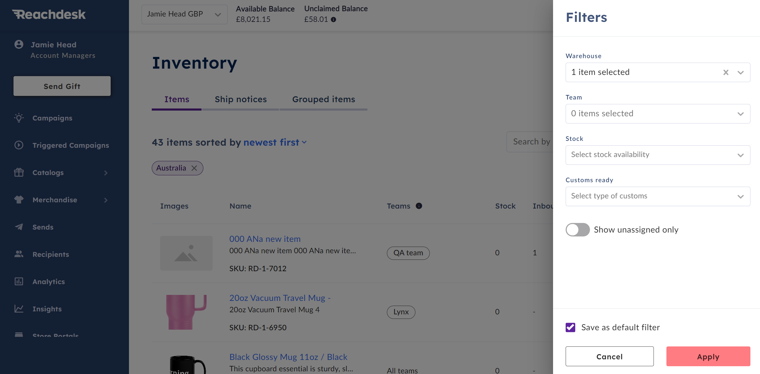Image resolution: width=760 pixels, height=374 pixels.
Task: Click the Catalogs gift box icon
Action: (x=19, y=172)
